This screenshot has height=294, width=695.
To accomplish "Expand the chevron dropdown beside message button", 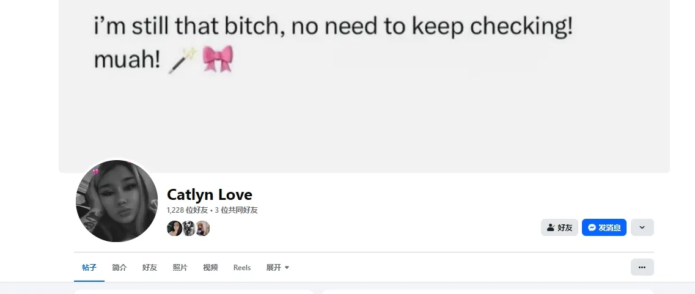I will click(642, 227).
